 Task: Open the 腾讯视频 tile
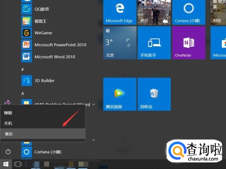tap(120, 94)
